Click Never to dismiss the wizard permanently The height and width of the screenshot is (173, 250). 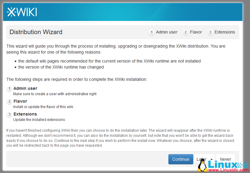pyautogui.click(x=225, y=159)
